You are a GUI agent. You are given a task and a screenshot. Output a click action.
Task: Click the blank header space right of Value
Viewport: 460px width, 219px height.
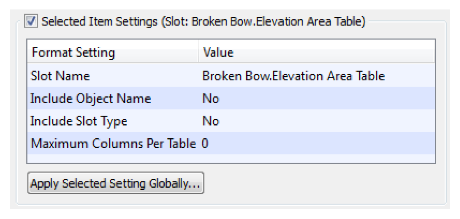coord(329,53)
